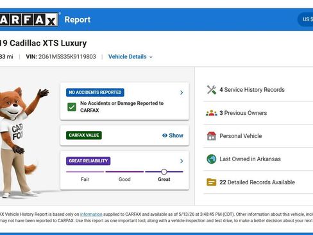Click the eye icon beside Show
Viewport: 313px width, 235px height.
[165, 135]
